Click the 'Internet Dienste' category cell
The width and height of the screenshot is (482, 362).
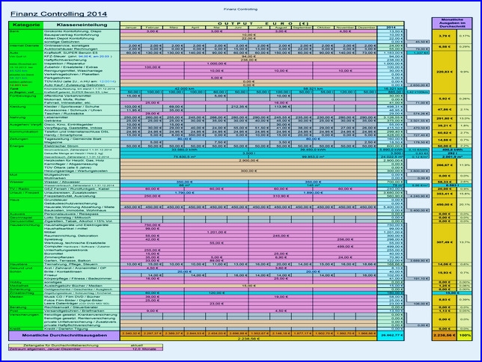(20, 45)
